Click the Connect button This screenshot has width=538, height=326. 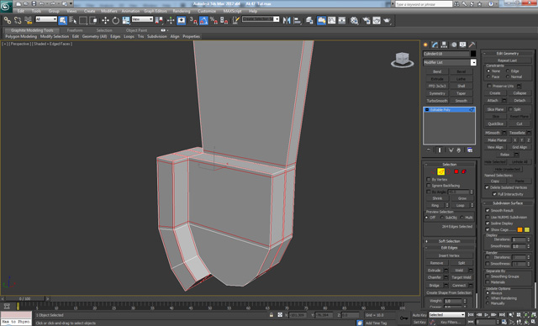coord(459,285)
